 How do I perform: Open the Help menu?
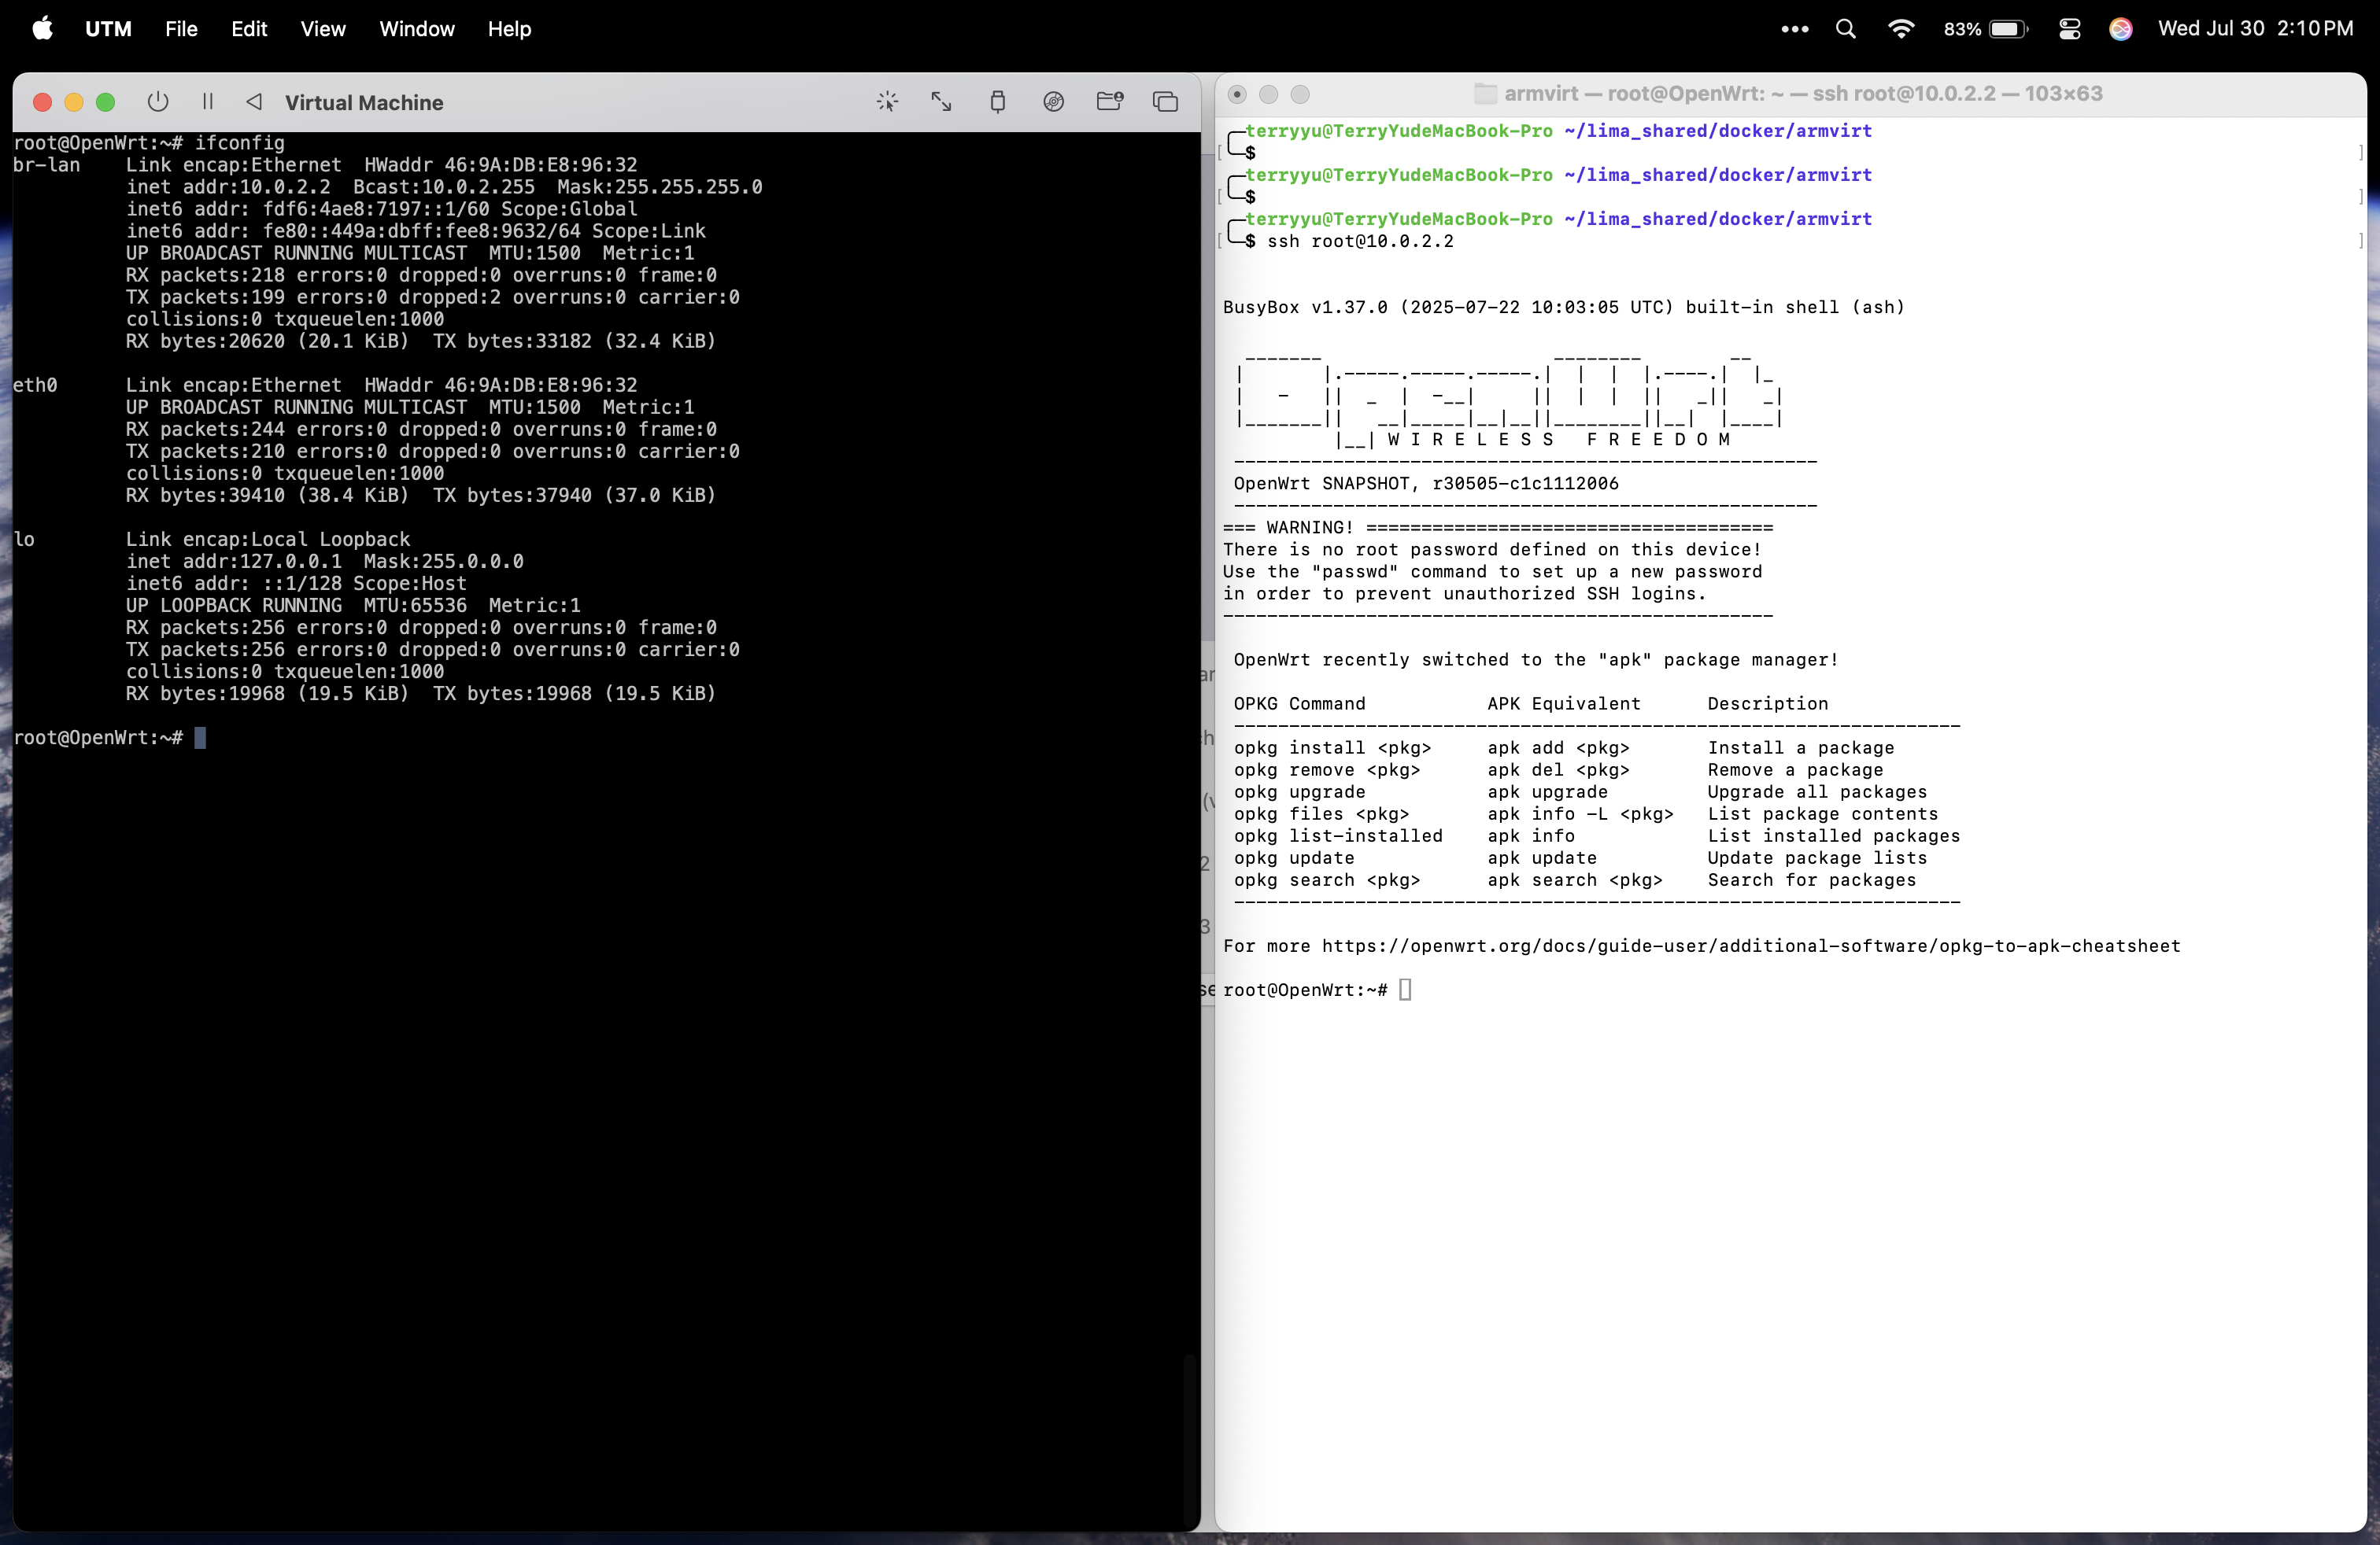[x=509, y=29]
